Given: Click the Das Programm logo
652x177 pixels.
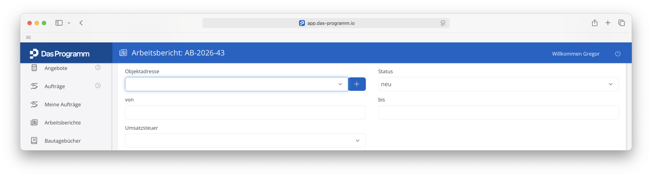Looking at the screenshot, I should 59,53.
